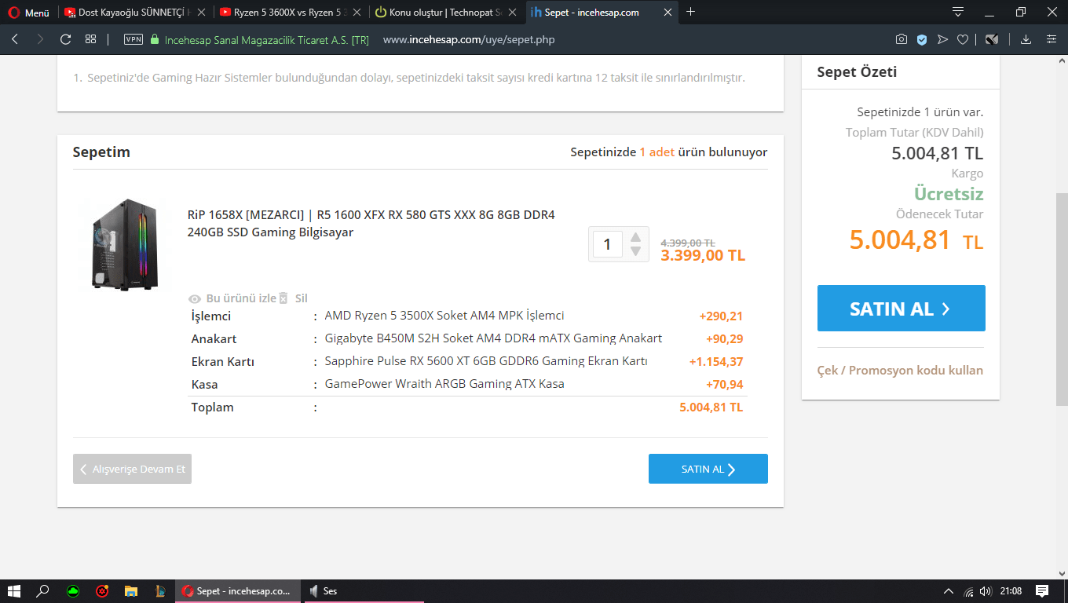This screenshot has width=1068, height=603.
Task: Remove the product using the Sil link
Action: (x=302, y=298)
